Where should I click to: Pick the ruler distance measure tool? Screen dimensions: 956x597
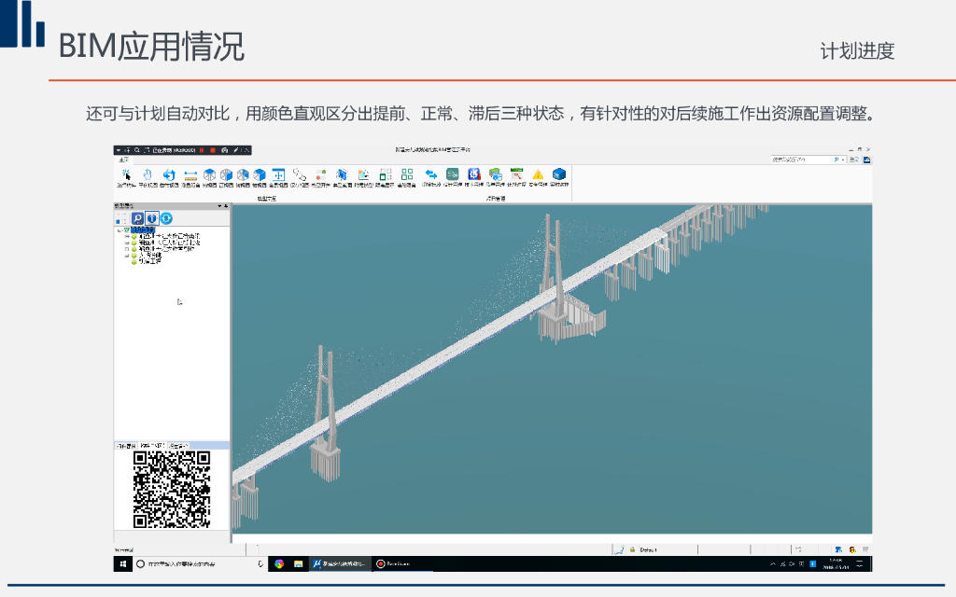(x=190, y=174)
